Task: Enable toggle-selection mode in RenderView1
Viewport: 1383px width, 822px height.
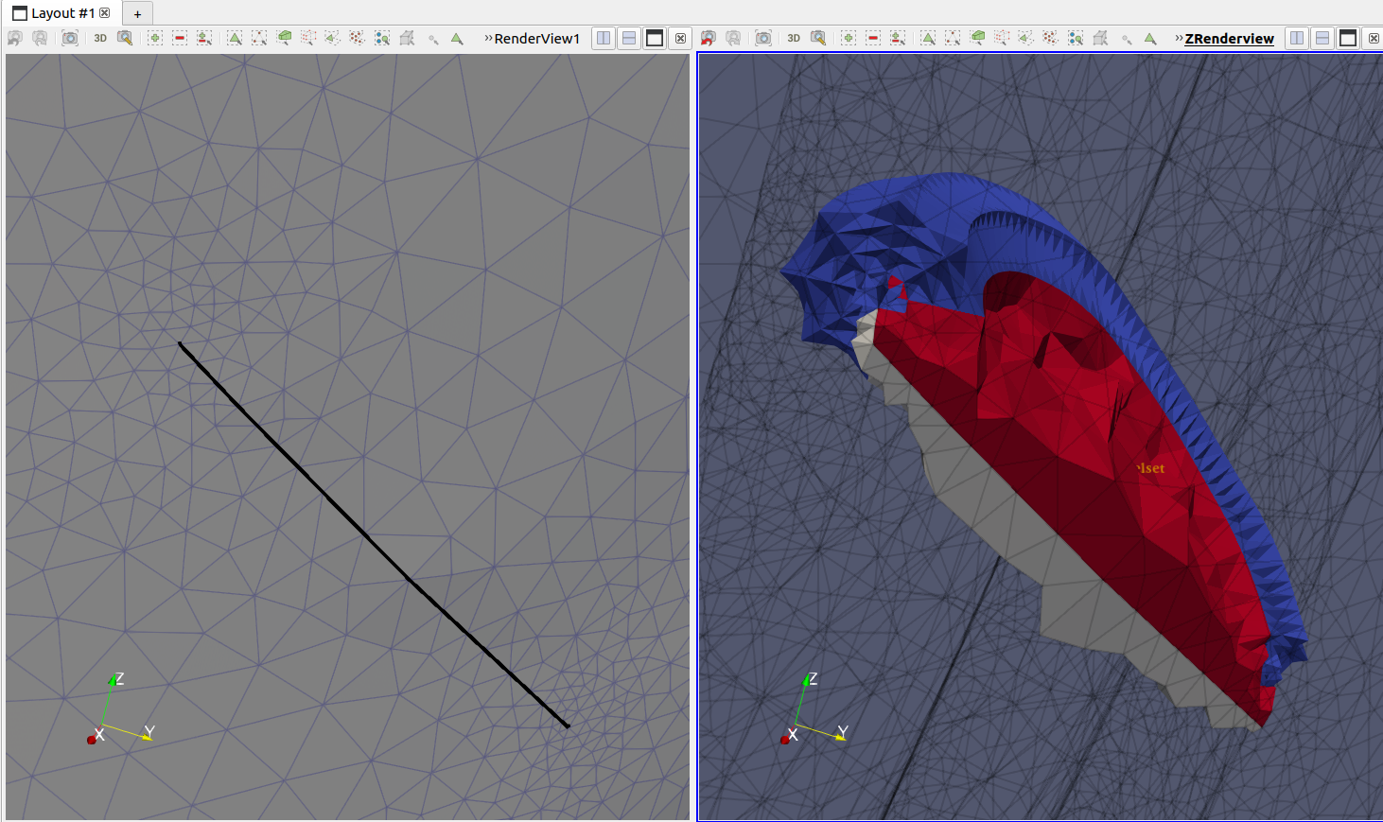Action: tap(204, 38)
